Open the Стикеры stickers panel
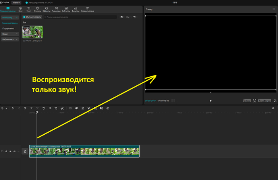278x180 pixels. pyautogui.click(x=37, y=9)
